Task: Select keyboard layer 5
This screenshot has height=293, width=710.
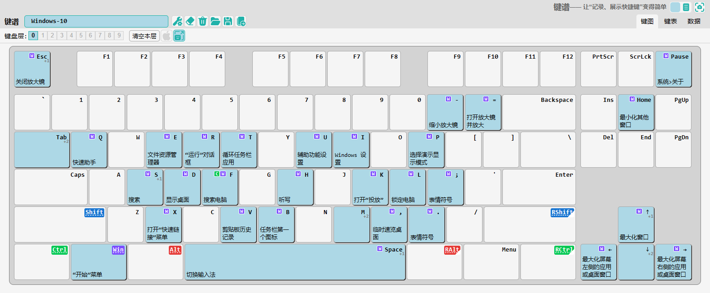Action: pos(81,36)
